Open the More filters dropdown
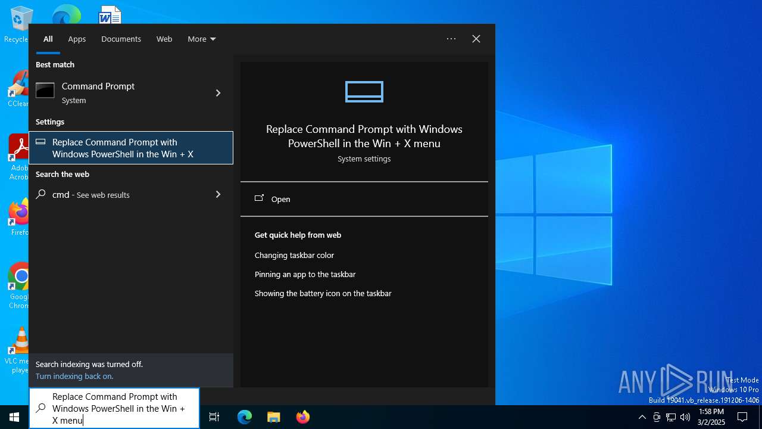 coord(202,39)
